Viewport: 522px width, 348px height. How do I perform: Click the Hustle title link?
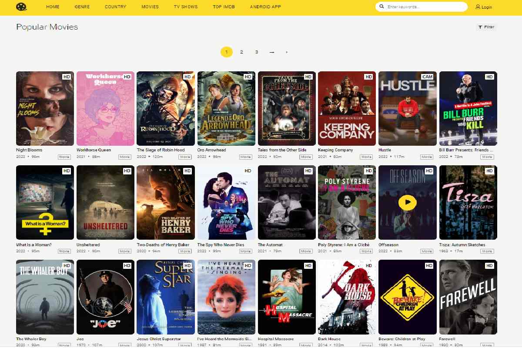385,150
